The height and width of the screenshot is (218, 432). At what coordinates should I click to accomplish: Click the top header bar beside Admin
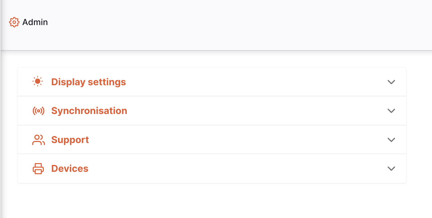[238, 25]
